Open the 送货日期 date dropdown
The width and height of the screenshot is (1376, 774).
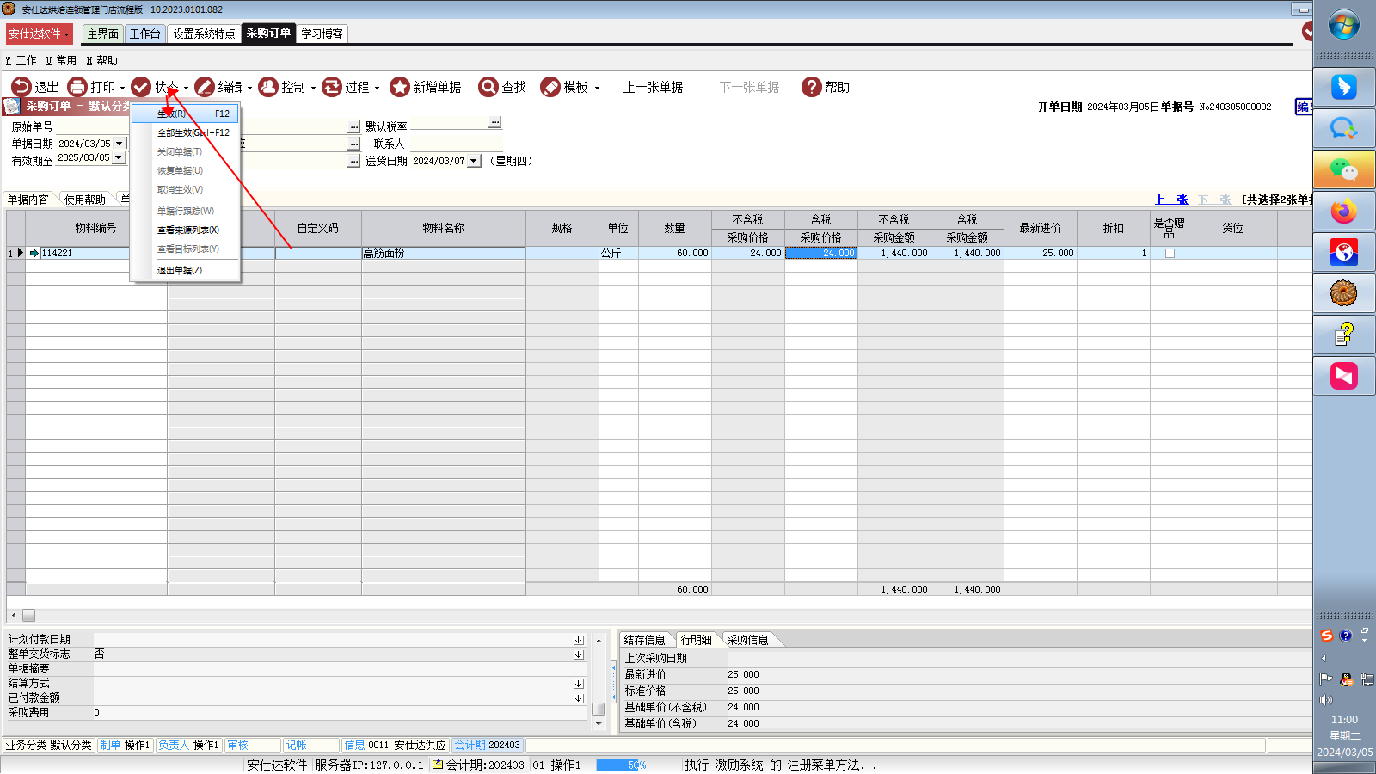click(473, 161)
